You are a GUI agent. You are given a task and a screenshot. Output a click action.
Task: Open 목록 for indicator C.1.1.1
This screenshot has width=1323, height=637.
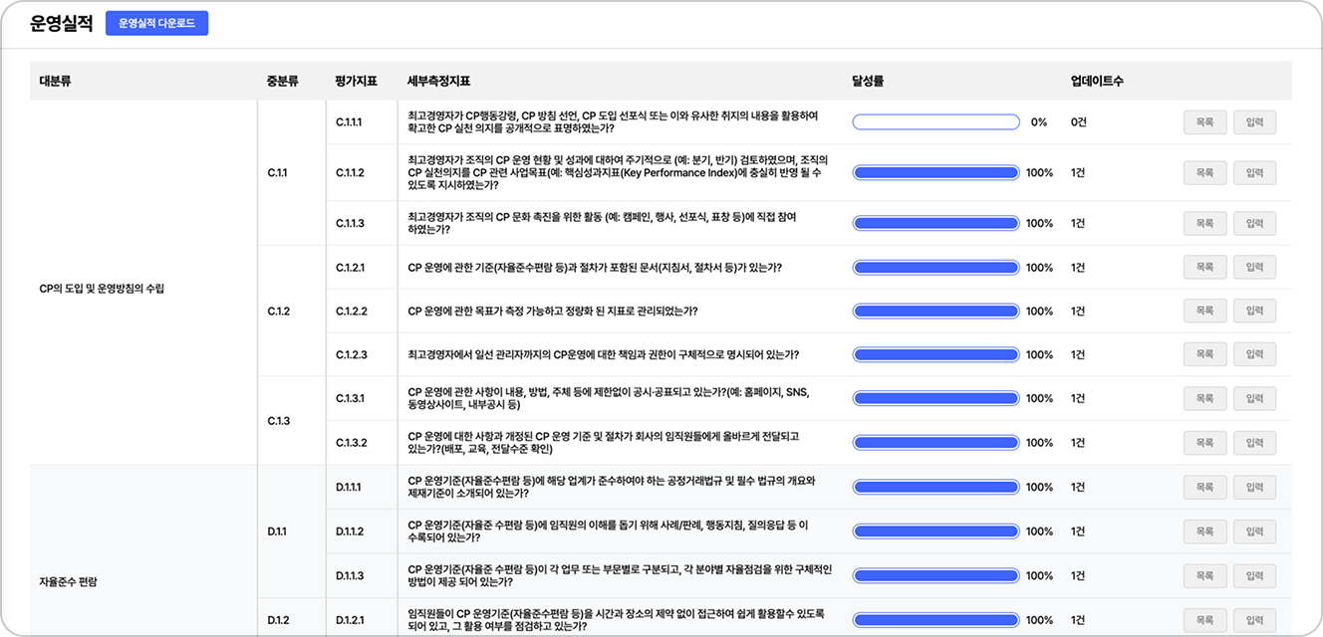point(1204,122)
